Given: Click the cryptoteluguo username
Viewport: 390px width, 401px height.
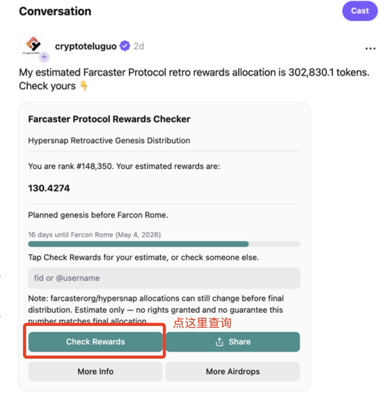Looking at the screenshot, I should coord(86,47).
